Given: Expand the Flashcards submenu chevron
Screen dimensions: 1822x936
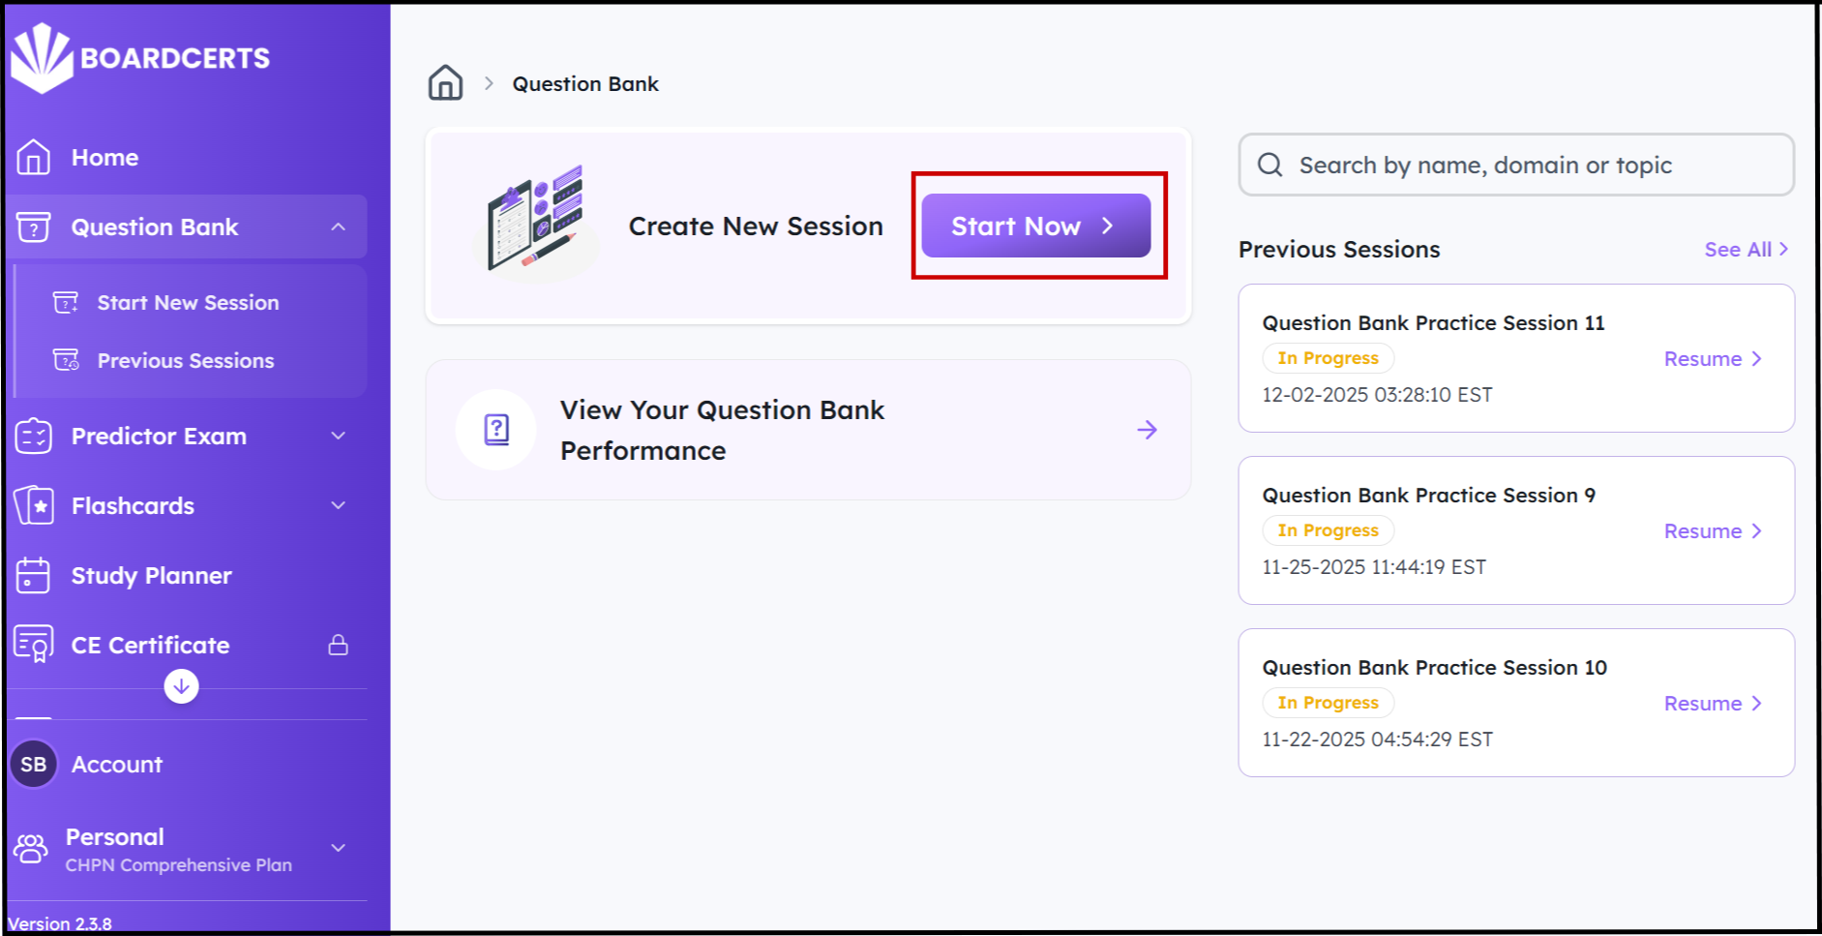Looking at the screenshot, I should click(338, 505).
